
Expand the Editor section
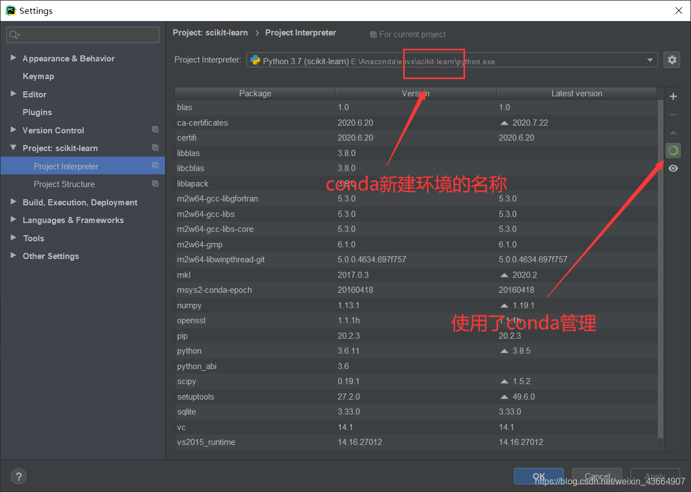tap(13, 94)
